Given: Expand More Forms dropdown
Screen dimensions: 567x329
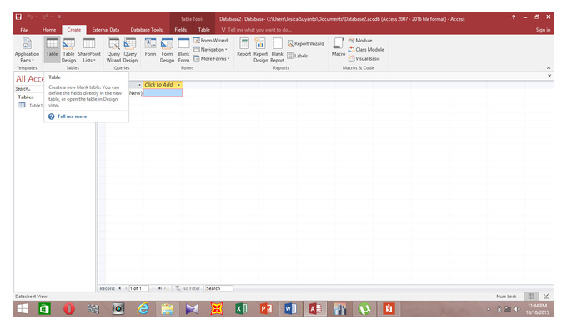Looking at the screenshot, I should tap(212, 58).
